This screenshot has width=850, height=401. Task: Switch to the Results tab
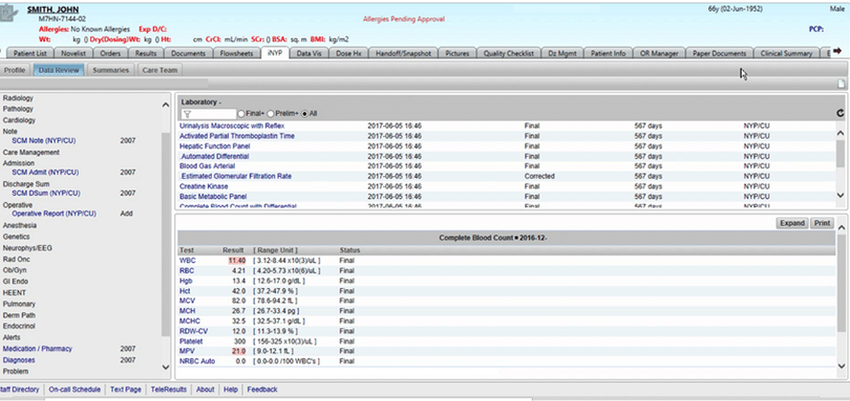146,54
